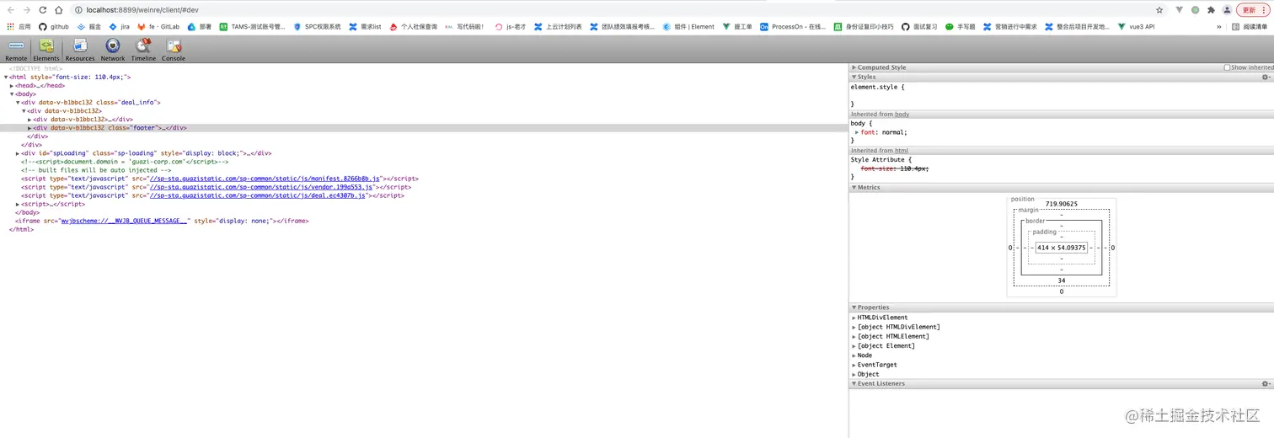
Task: Open the jira bookmark
Action: (119, 26)
